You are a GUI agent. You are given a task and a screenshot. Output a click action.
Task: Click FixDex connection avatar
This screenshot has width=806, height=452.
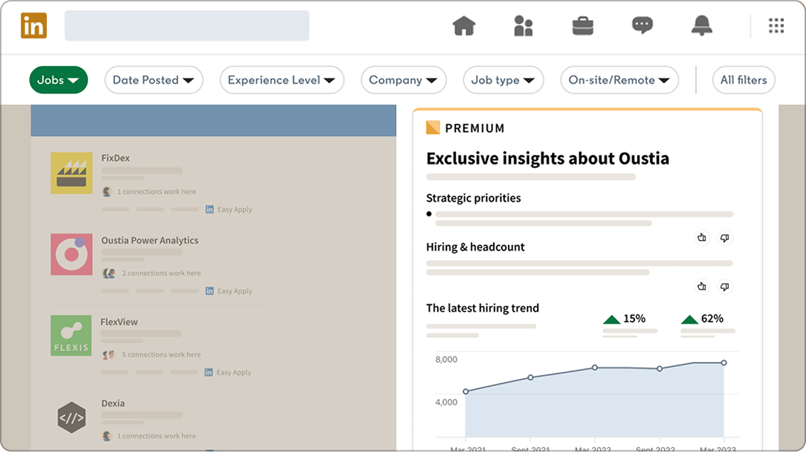point(107,191)
